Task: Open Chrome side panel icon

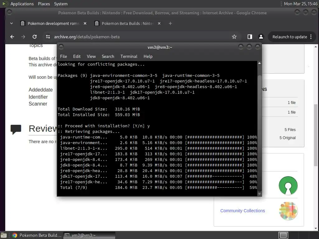Action: tap(250, 37)
